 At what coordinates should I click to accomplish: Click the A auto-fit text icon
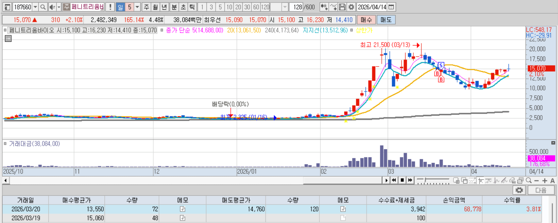[552, 181]
